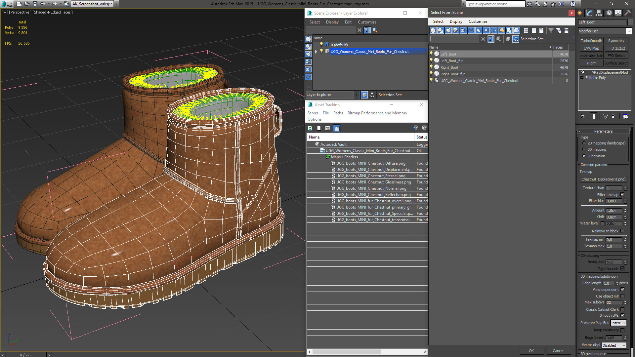Toggle Keep continuity checkbox
635x357 pixels.
click(x=622, y=330)
